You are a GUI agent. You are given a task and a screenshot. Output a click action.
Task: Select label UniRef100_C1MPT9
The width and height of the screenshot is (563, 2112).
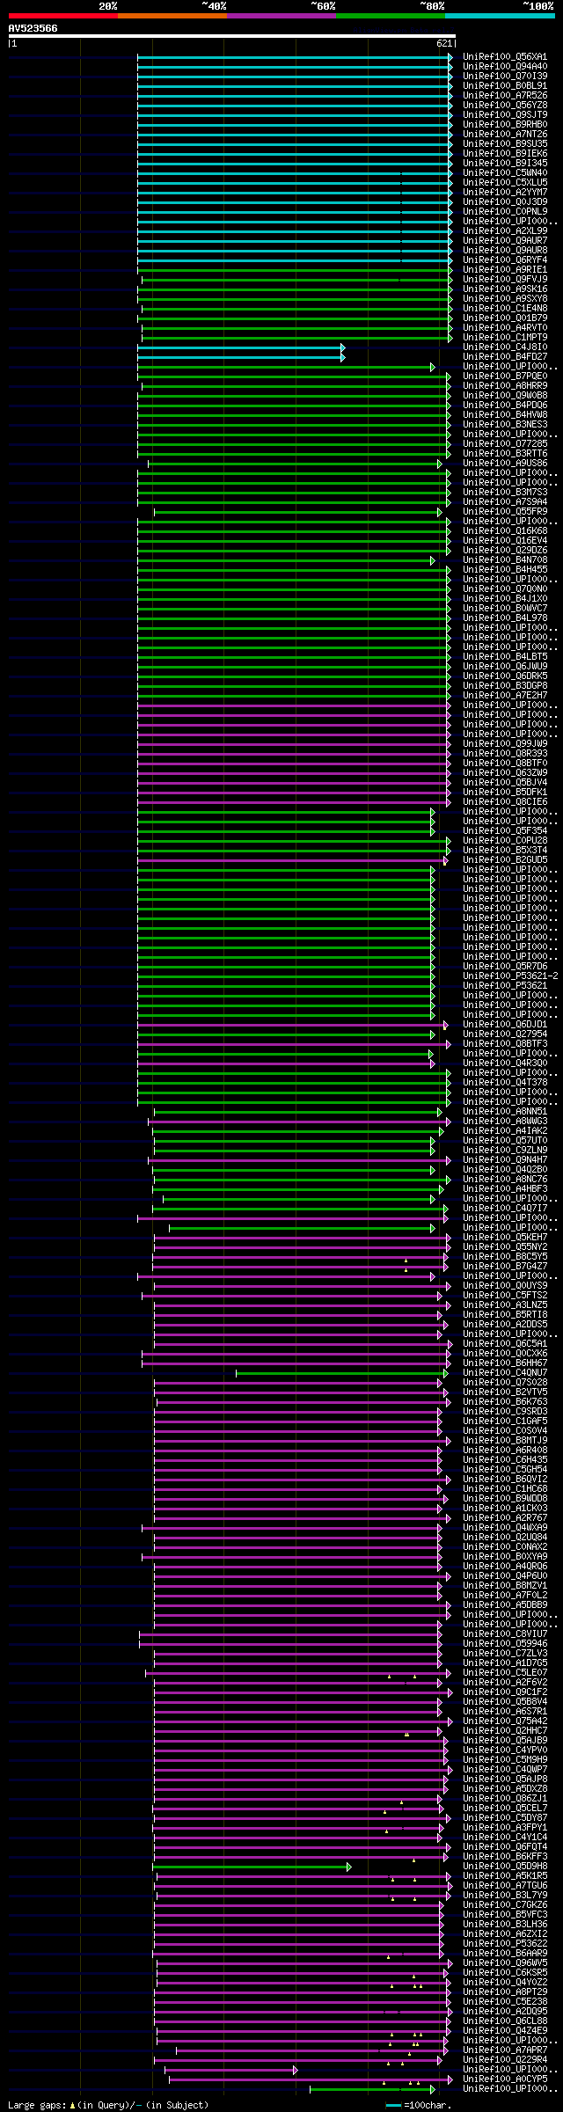pos(505,337)
